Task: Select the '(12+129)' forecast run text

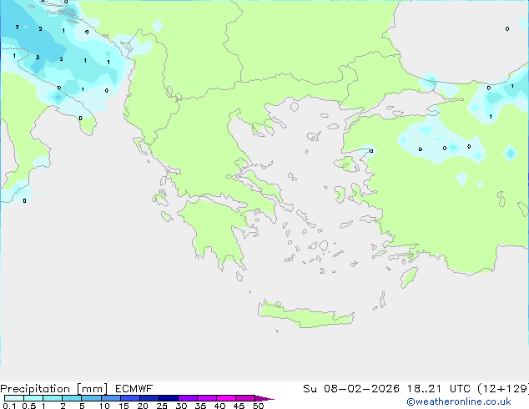Action: point(503,389)
